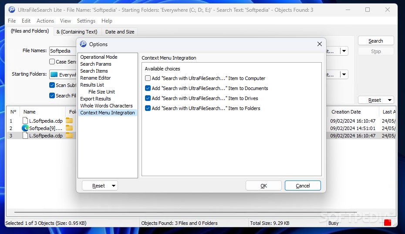Open the File Names edit dropdown arrow
The width and height of the screenshot is (405, 234).
pyautogui.click(x=344, y=51)
